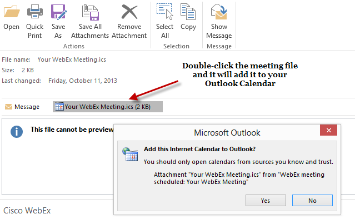Screen dimensions: 355x219
Task: Click the blue information icon
Action: (x=17, y=132)
